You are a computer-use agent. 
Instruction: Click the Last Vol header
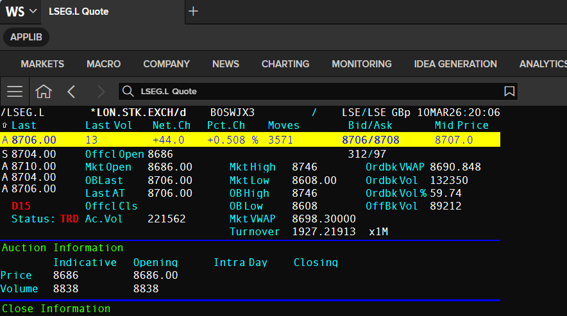(x=108, y=126)
